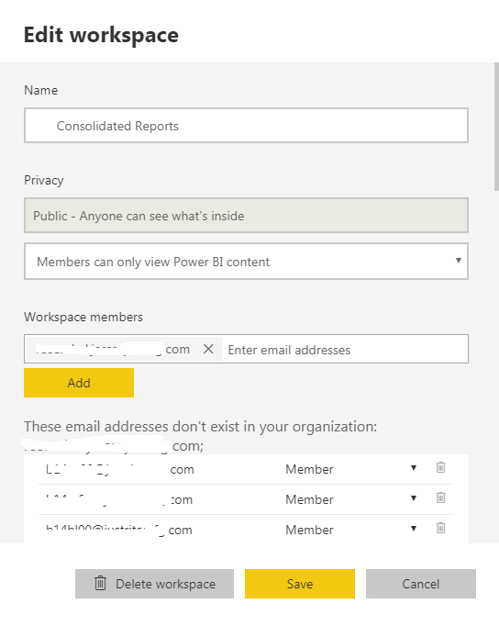Open the members permission dropdown
This screenshot has width=499, height=626.
pyautogui.click(x=246, y=262)
